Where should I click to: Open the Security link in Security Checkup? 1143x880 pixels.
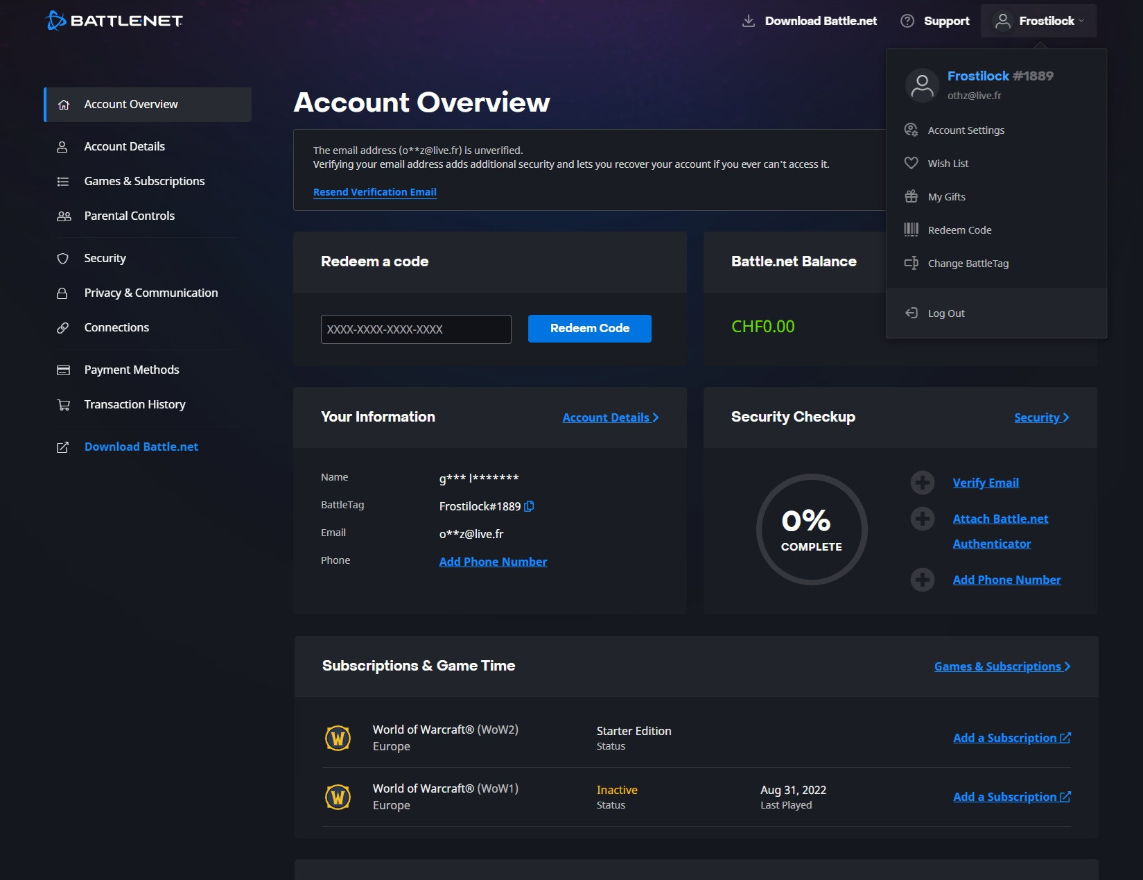tap(1042, 417)
